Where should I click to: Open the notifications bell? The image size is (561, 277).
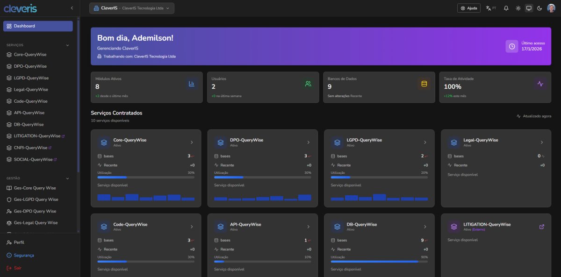(x=506, y=8)
